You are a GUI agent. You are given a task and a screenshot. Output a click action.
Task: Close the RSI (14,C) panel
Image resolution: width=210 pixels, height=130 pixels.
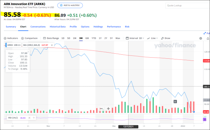click(x=29, y=118)
